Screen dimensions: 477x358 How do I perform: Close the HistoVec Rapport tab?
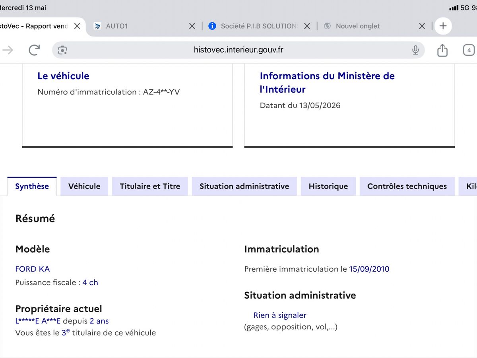coord(77,26)
